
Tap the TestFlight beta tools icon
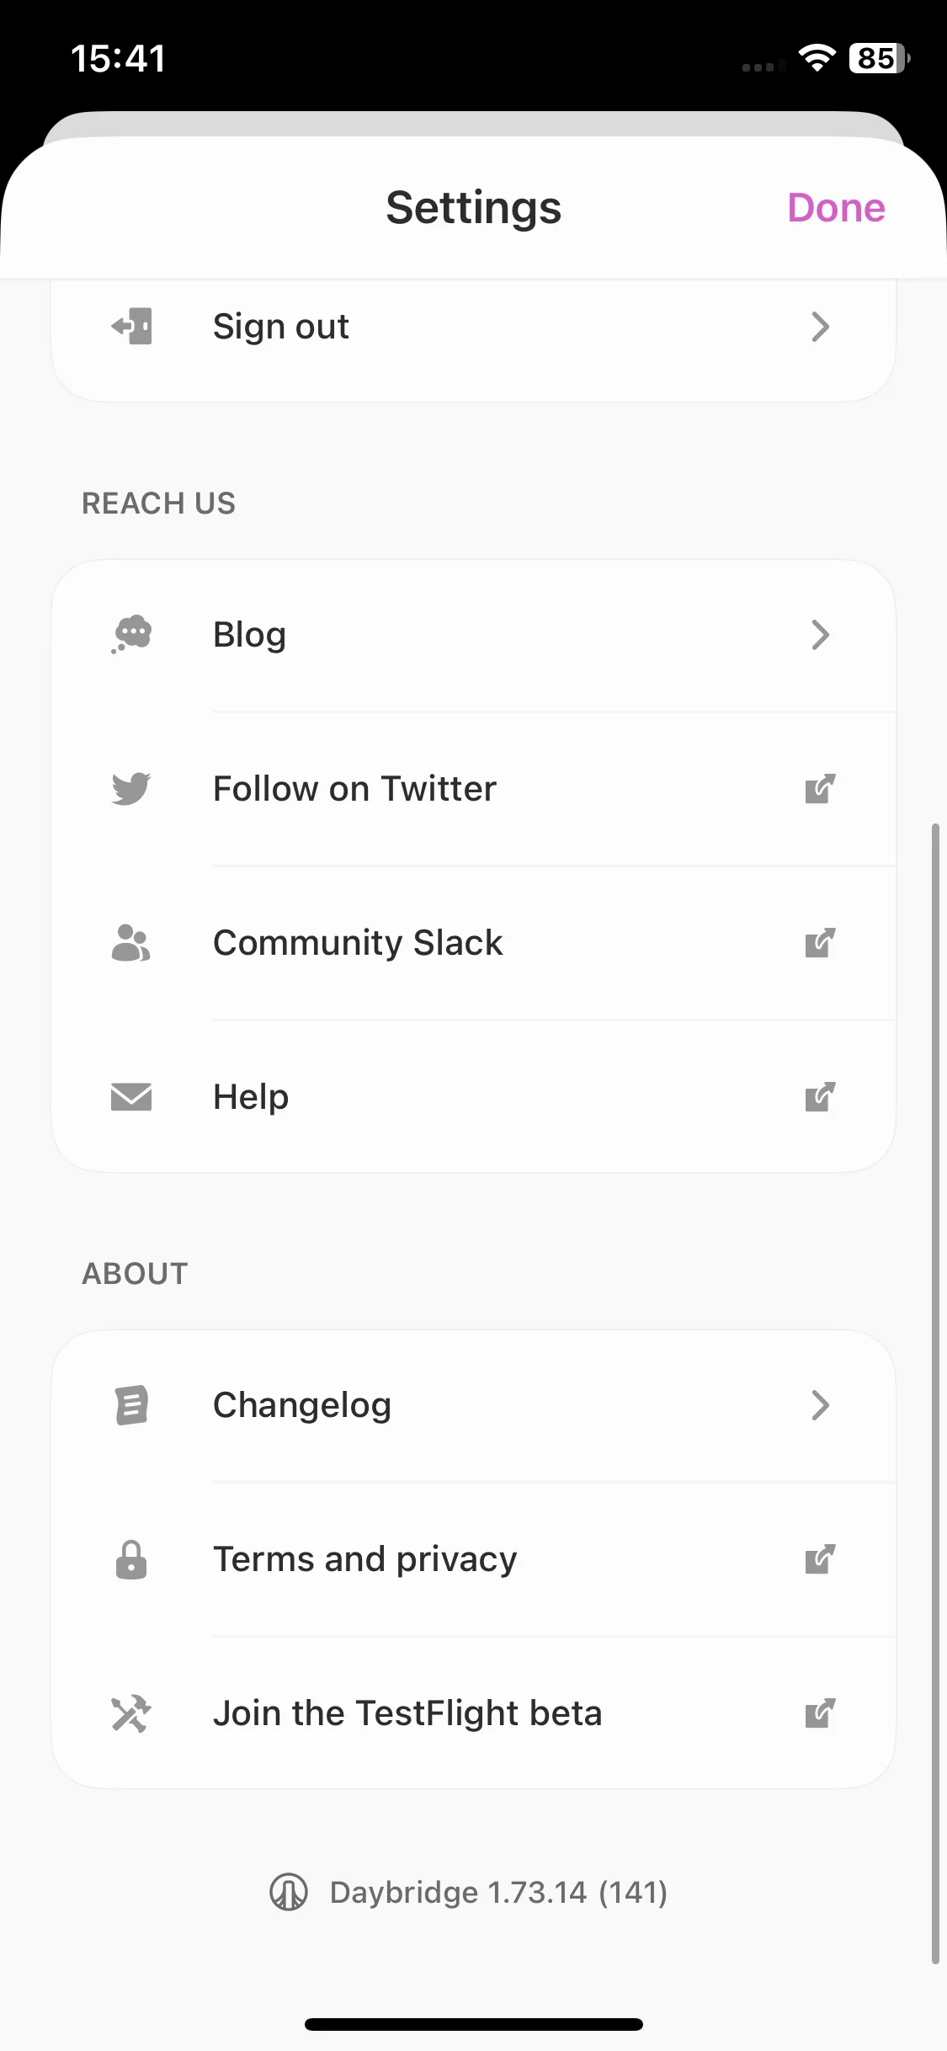click(131, 1713)
